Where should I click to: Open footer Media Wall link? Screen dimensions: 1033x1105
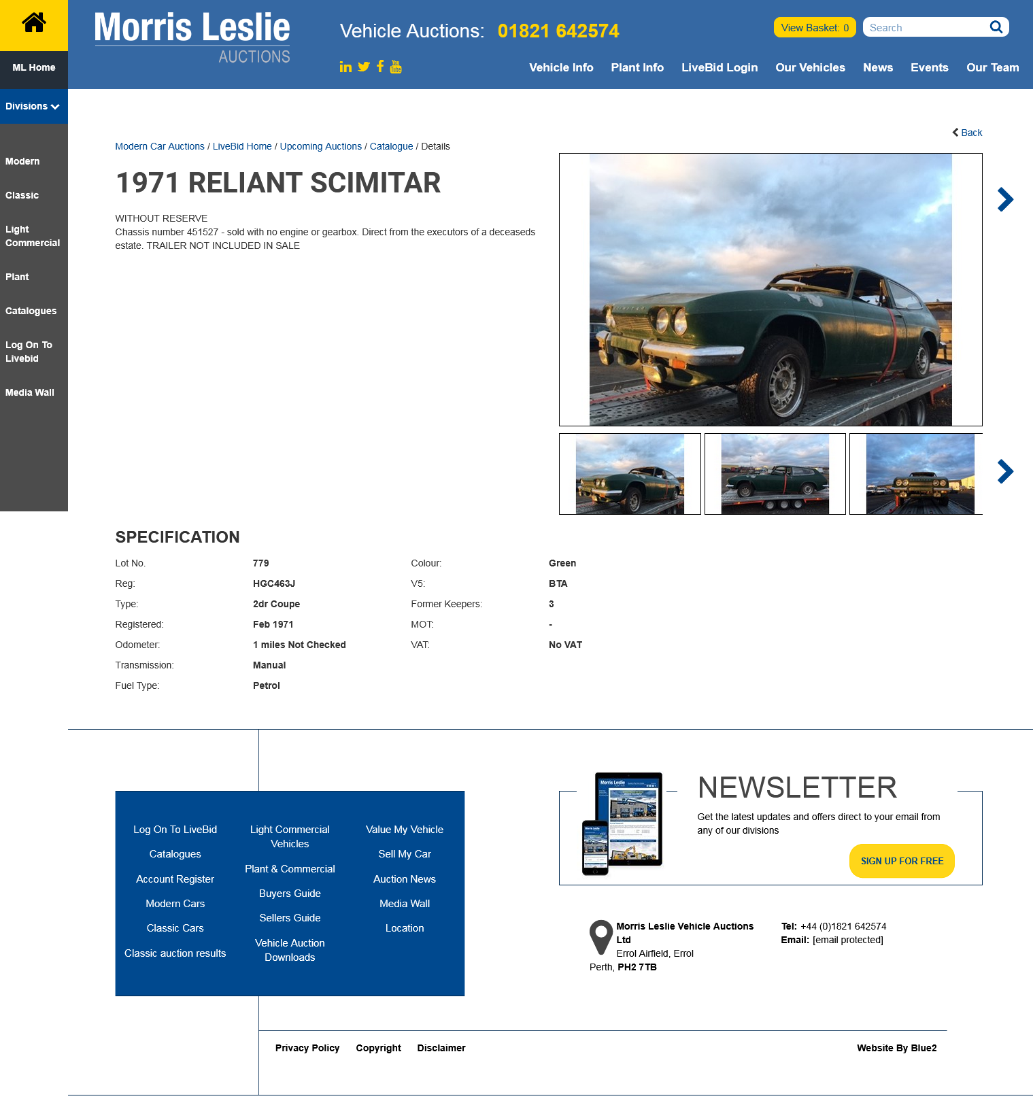(405, 904)
